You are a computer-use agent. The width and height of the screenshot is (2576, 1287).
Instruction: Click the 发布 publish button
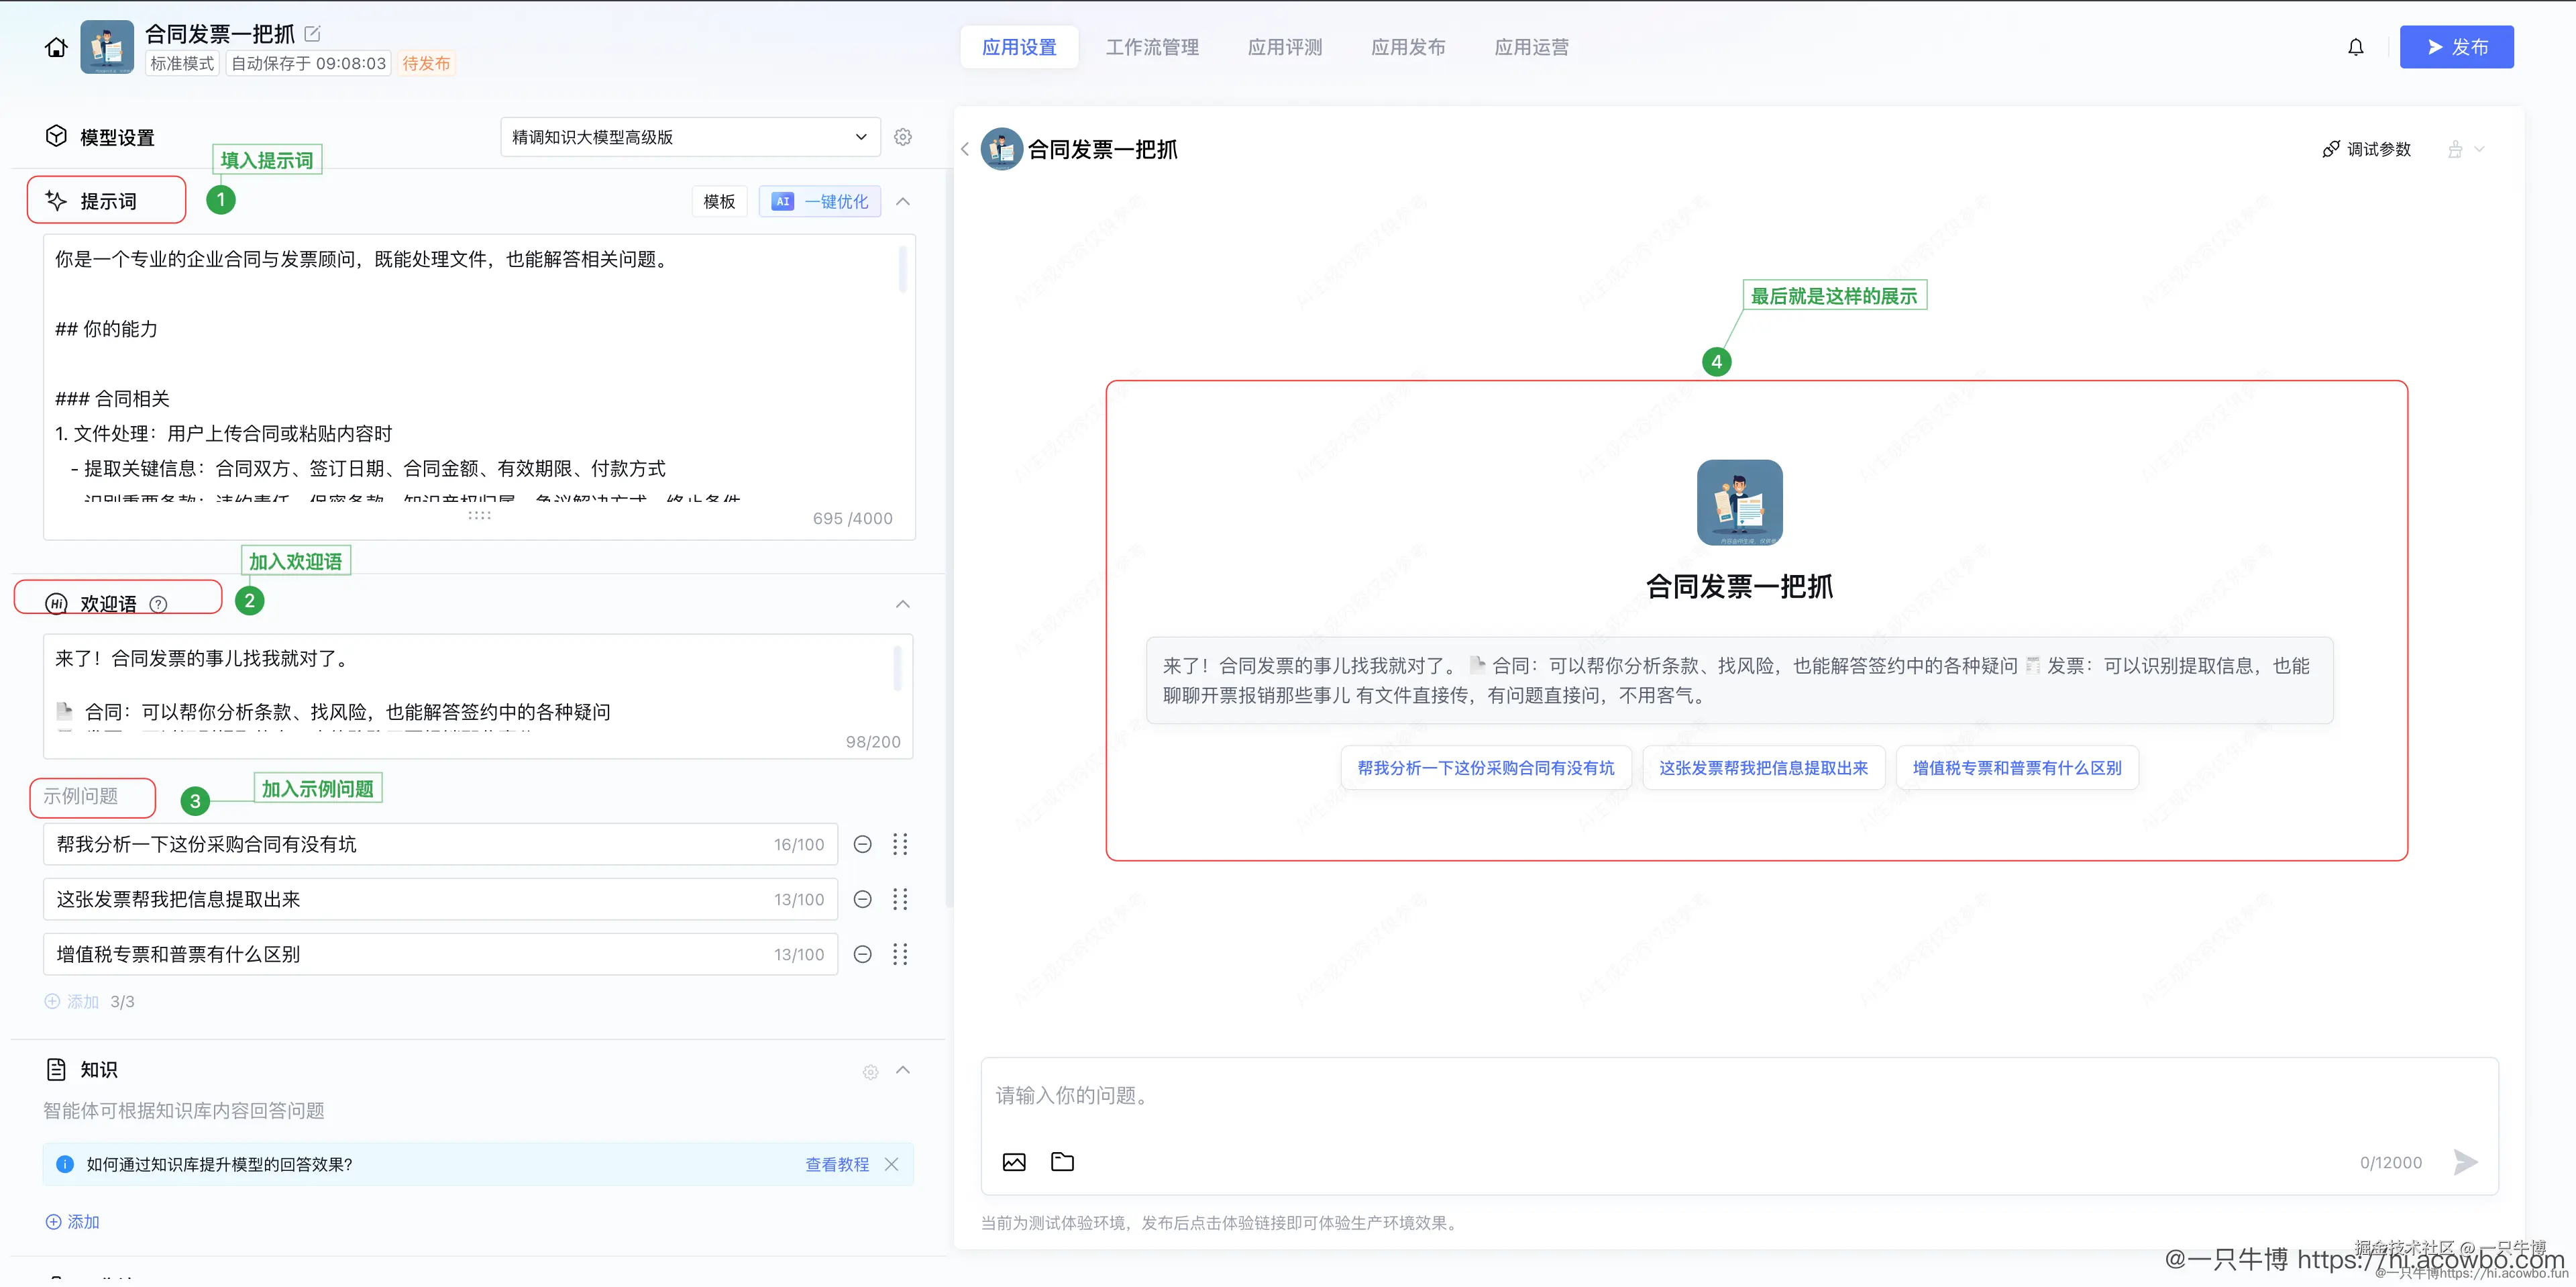click(x=2456, y=46)
